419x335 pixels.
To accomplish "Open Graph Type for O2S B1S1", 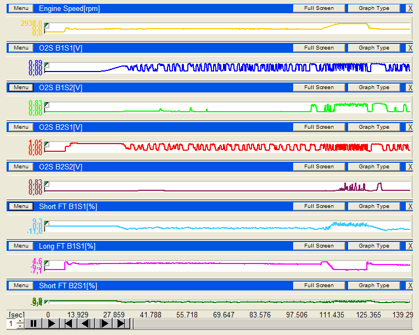I will tap(374, 48).
